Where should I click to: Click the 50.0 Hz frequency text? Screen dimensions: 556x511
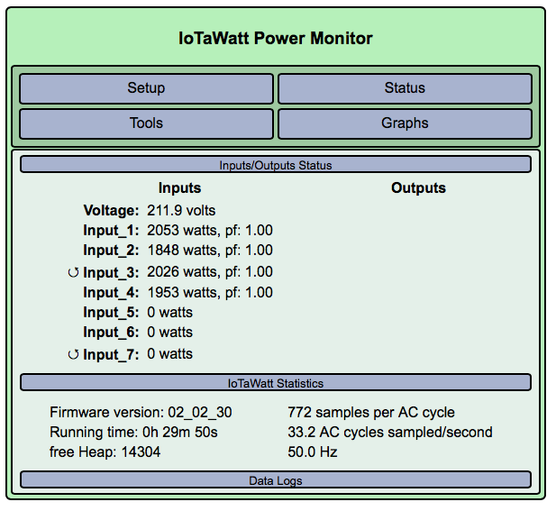(313, 452)
